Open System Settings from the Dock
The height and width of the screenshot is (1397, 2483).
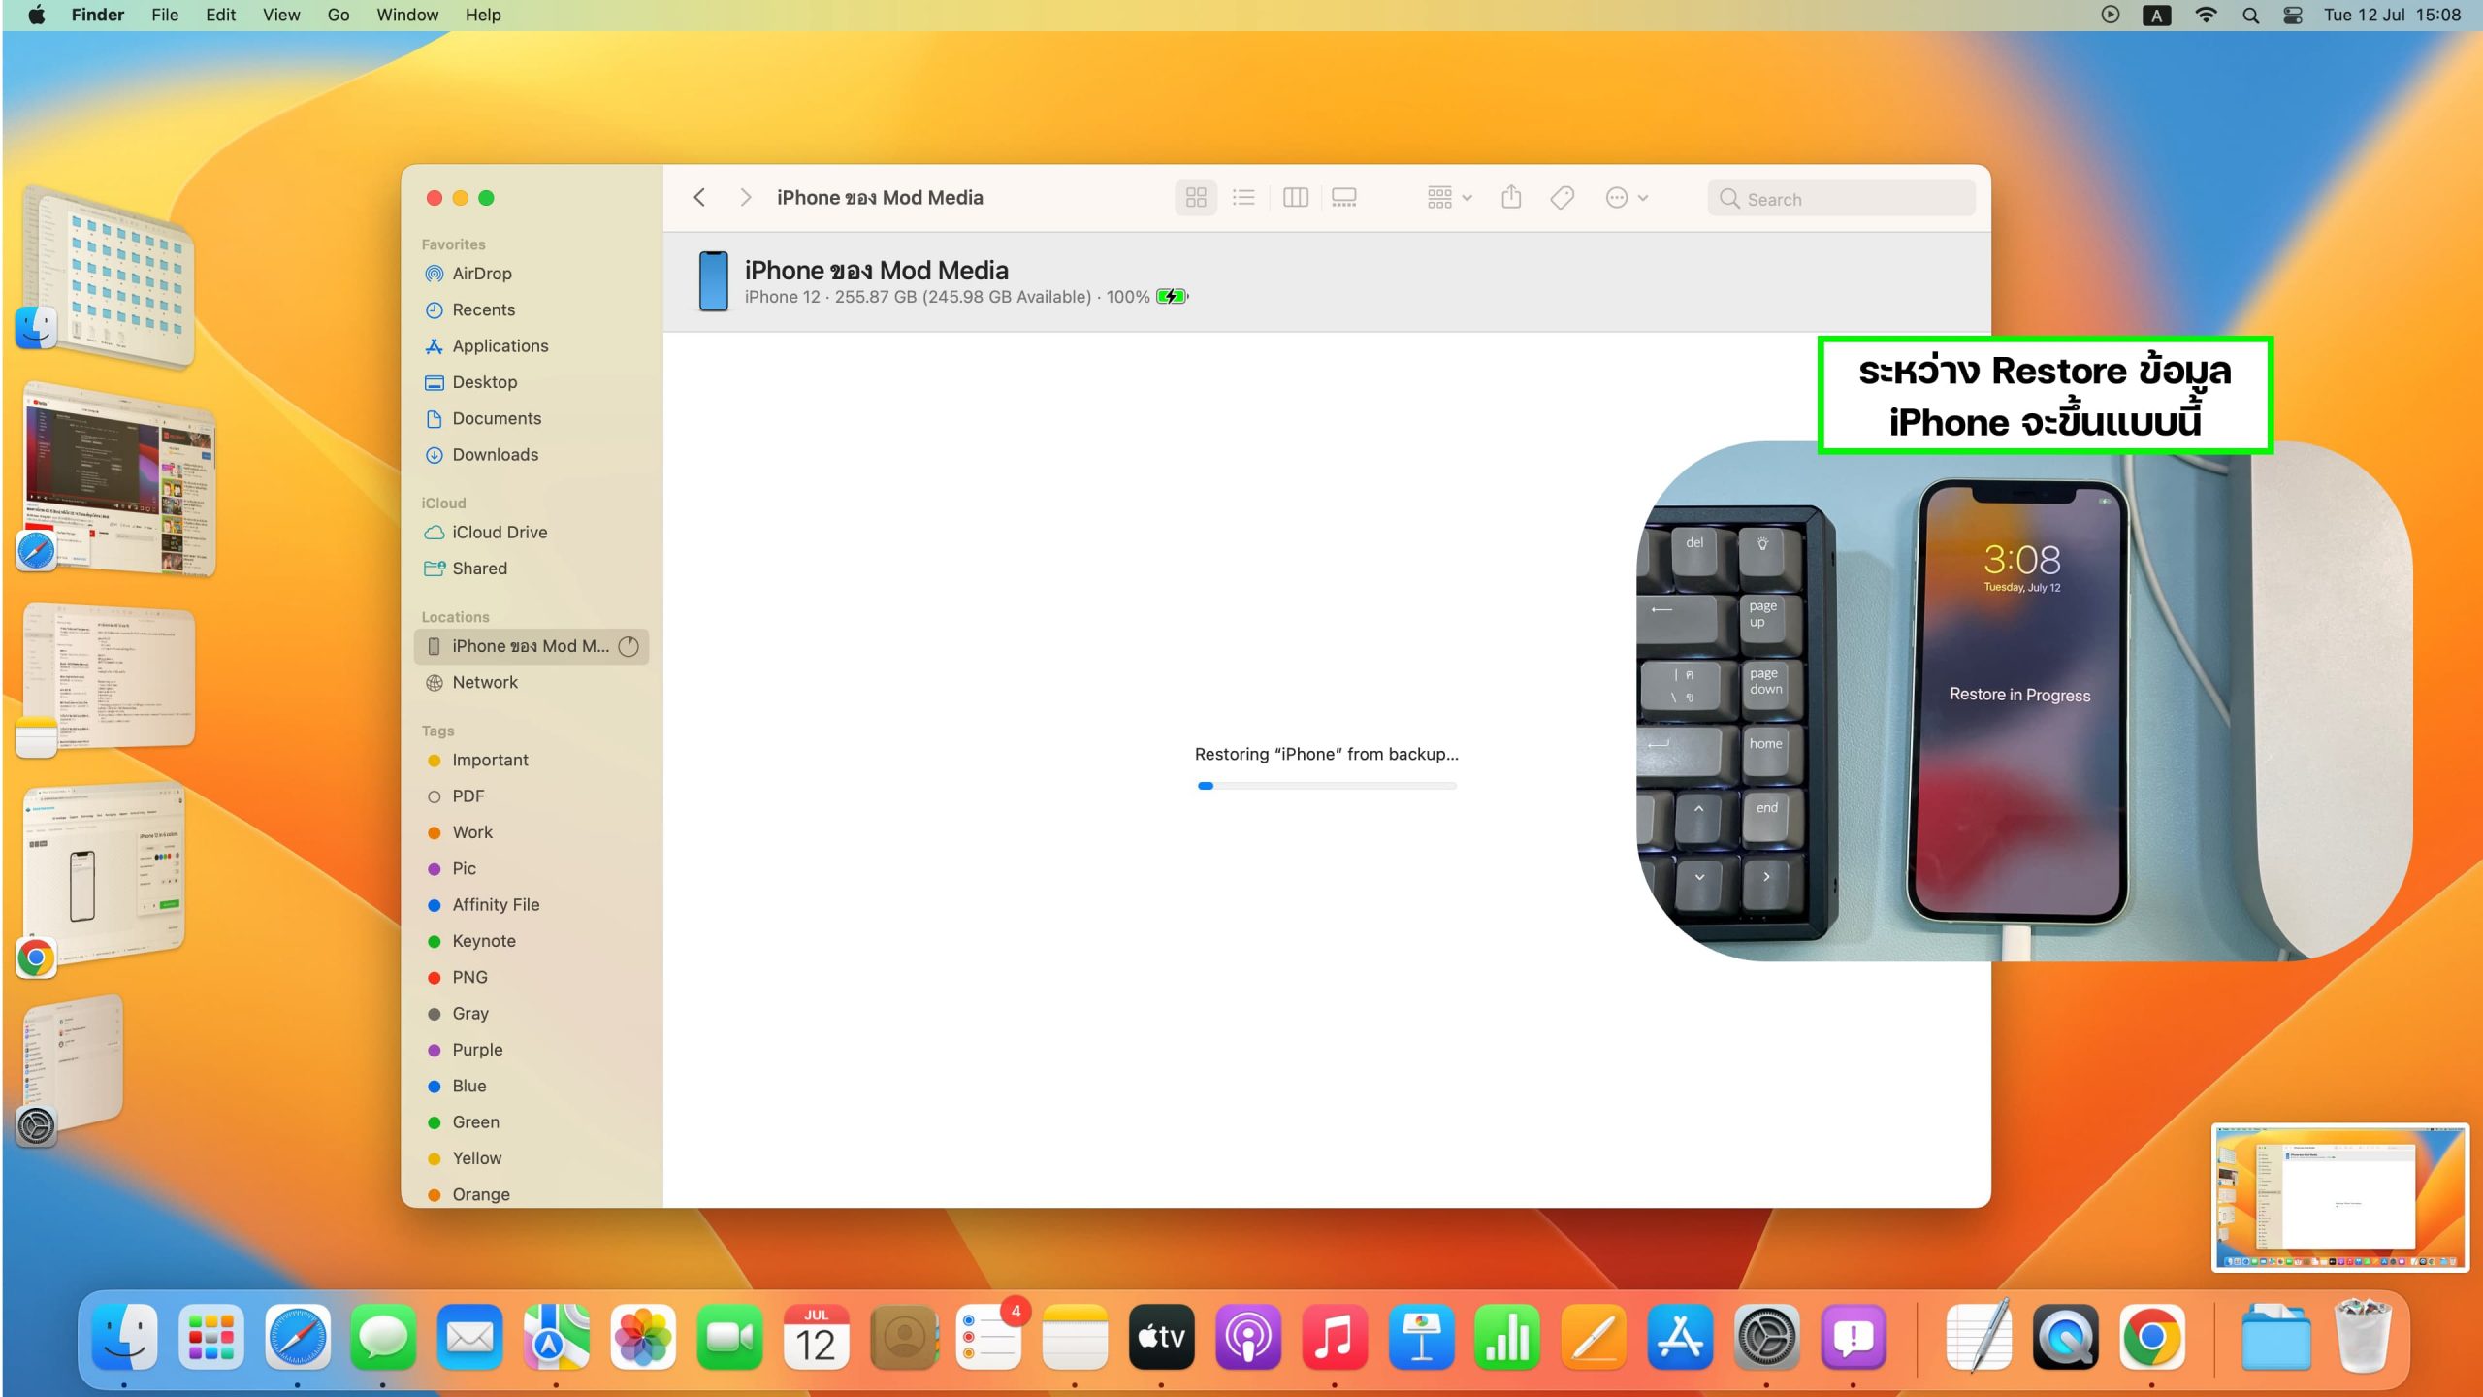[1766, 1338]
